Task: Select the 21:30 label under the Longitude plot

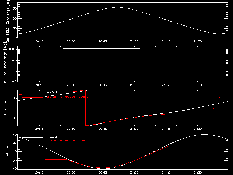Action: point(198,129)
